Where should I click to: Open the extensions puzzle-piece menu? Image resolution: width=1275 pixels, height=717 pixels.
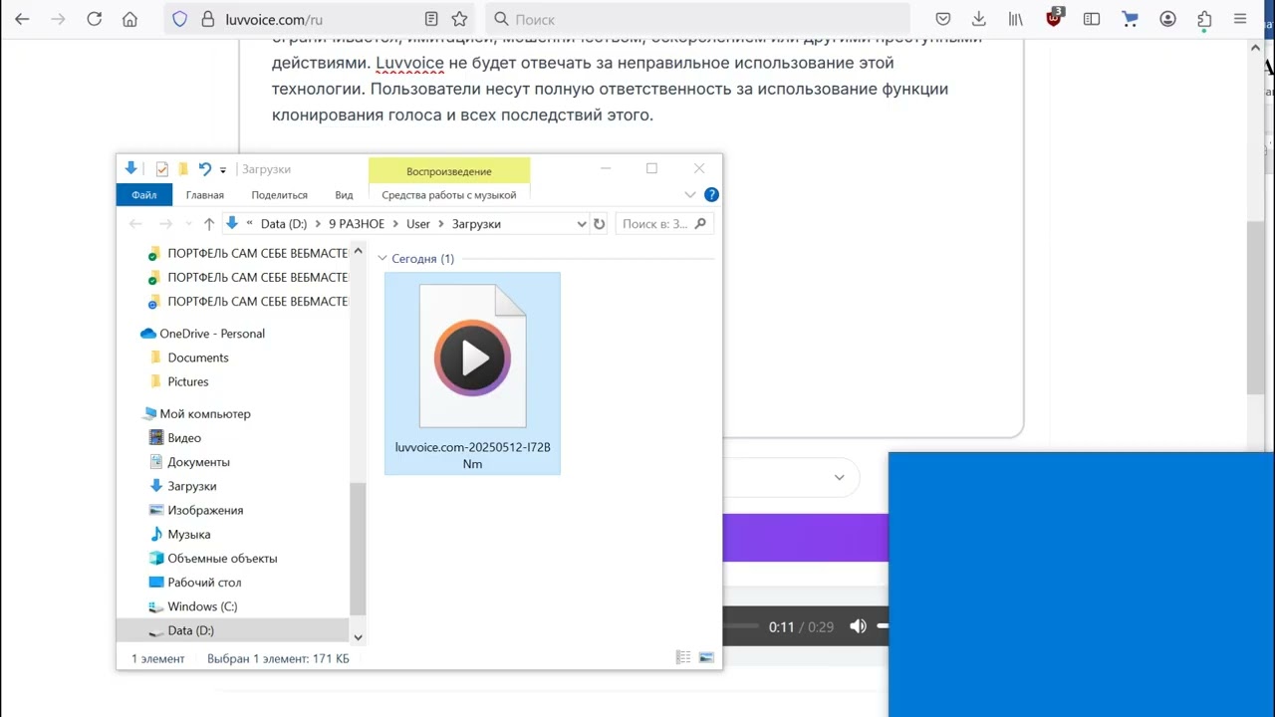[x=1204, y=19]
